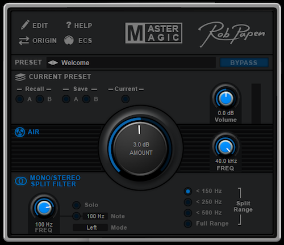The height and width of the screenshot is (245, 284).
Task: Select the < 500 Hz split range
Action: point(188,213)
